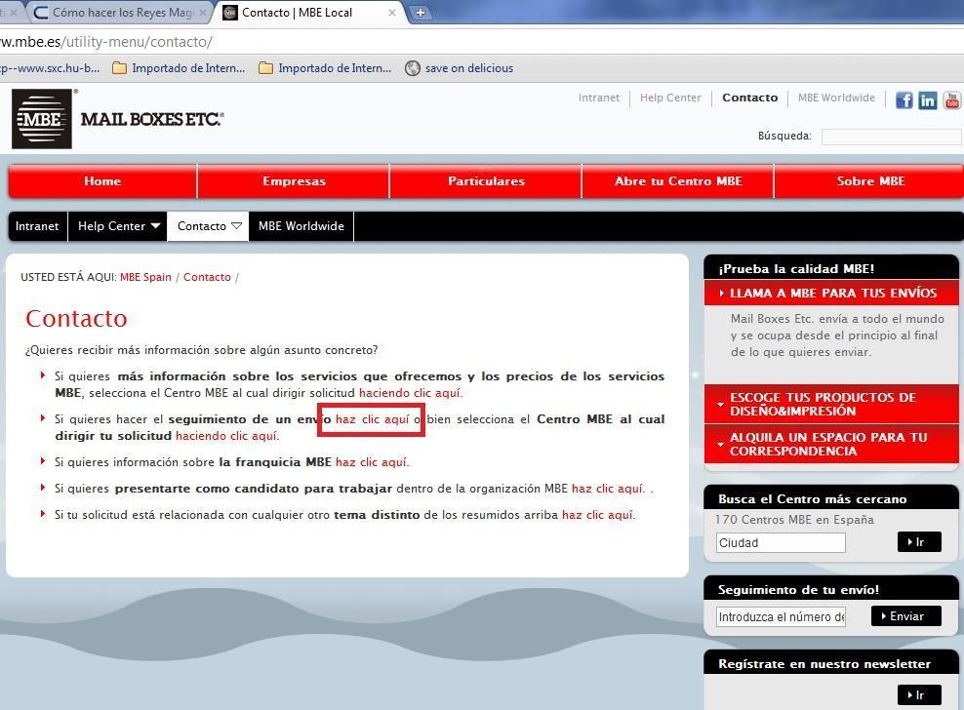Open the LinkedIn icon link

[927, 99]
